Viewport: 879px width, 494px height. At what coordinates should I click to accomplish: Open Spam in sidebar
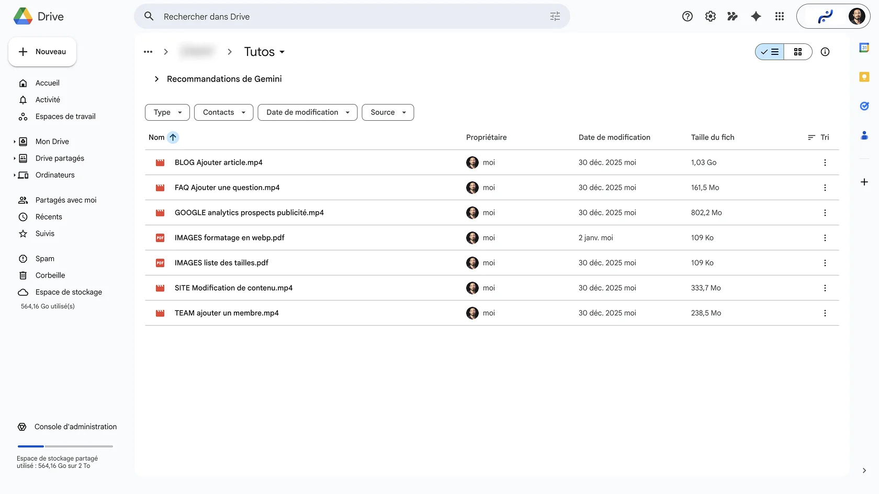(x=45, y=259)
